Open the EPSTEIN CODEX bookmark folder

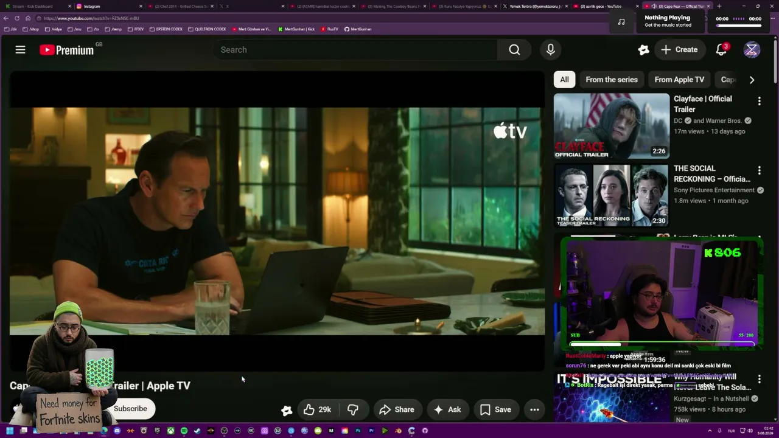(166, 29)
